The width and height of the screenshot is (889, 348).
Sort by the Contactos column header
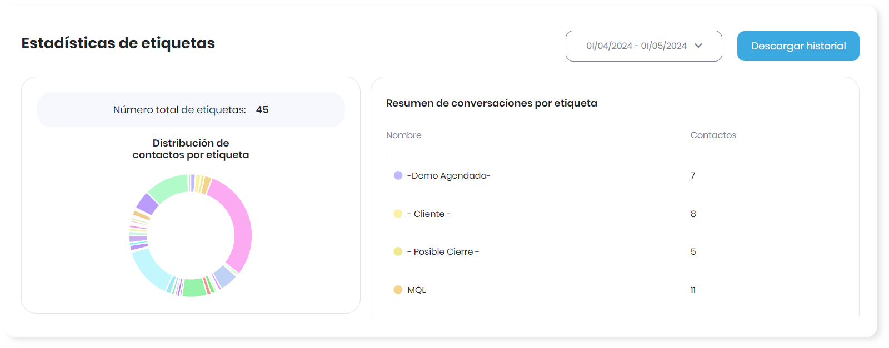point(713,135)
